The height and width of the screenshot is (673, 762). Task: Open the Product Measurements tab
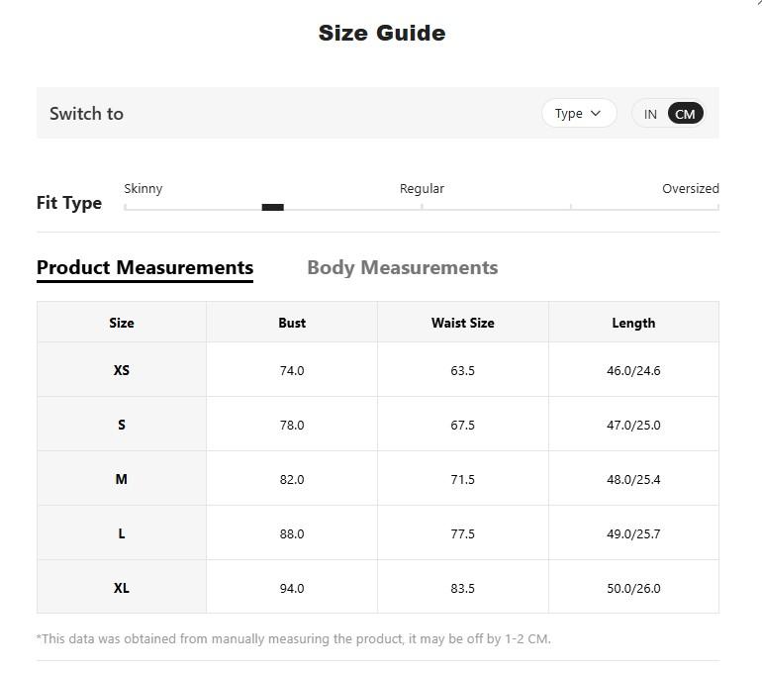click(x=144, y=267)
